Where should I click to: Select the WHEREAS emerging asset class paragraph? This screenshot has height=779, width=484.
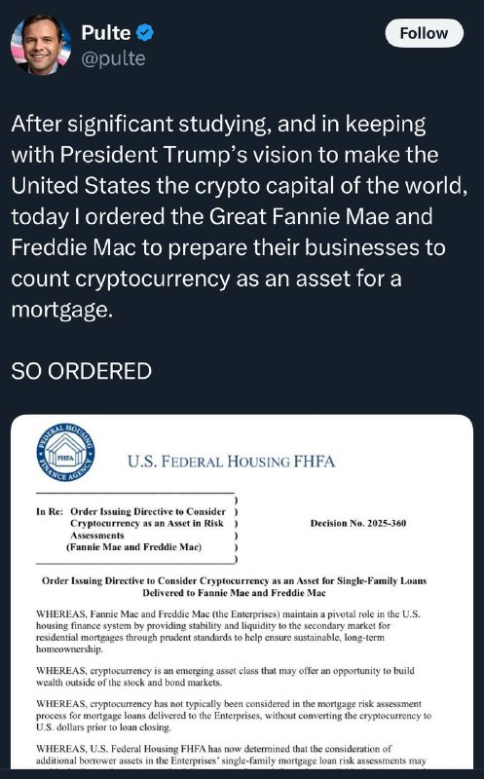225,677
